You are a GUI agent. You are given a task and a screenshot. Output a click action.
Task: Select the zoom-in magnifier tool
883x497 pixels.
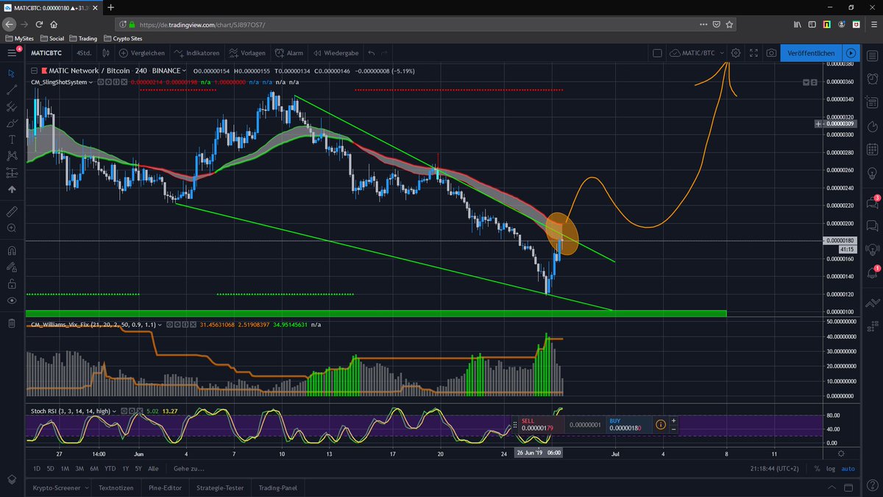click(x=11, y=228)
